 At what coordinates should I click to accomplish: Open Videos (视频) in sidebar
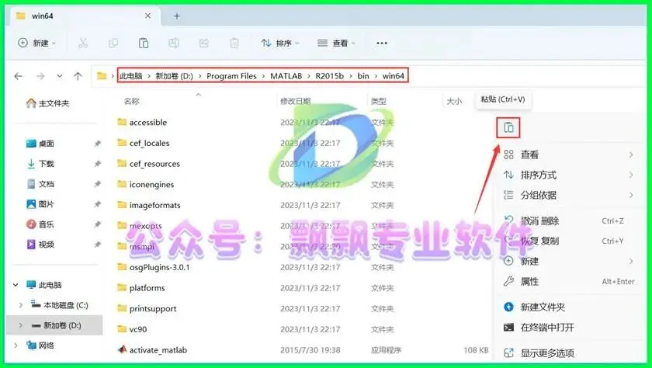click(x=40, y=244)
